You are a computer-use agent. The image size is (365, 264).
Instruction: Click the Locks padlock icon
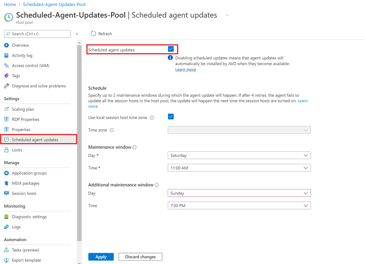[x=6, y=150]
